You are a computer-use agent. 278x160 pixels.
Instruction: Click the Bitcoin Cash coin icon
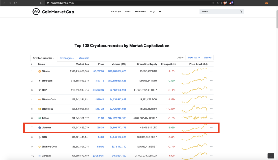(x=40, y=100)
